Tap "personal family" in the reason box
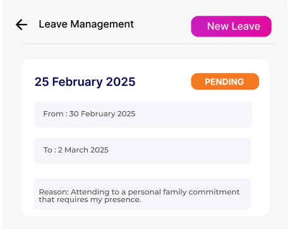Image resolution: width=290 pixels, height=229 pixels. click(x=157, y=192)
